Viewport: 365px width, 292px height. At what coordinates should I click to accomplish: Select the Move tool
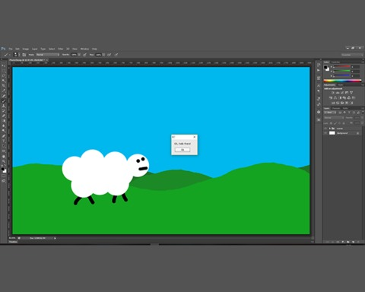pyautogui.click(x=4, y=65)
